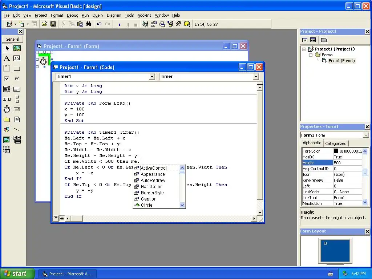Select the Pointer tool in toolbox

[x=7, y=48]
